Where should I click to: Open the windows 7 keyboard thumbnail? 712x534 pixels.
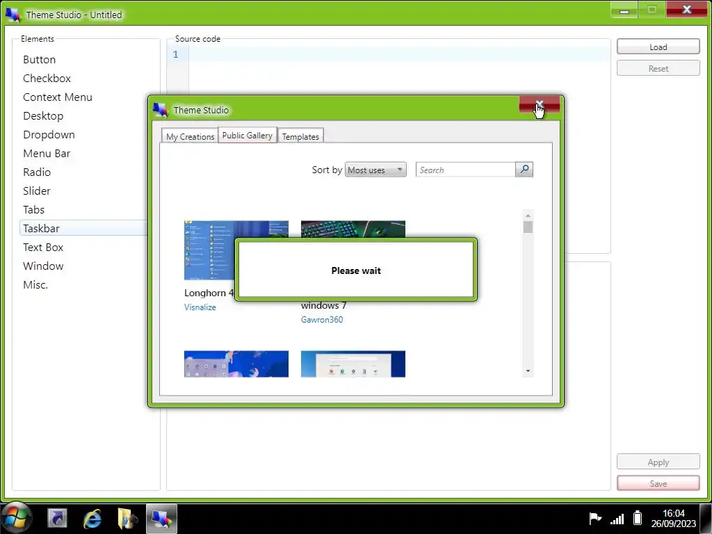(353, 229)
